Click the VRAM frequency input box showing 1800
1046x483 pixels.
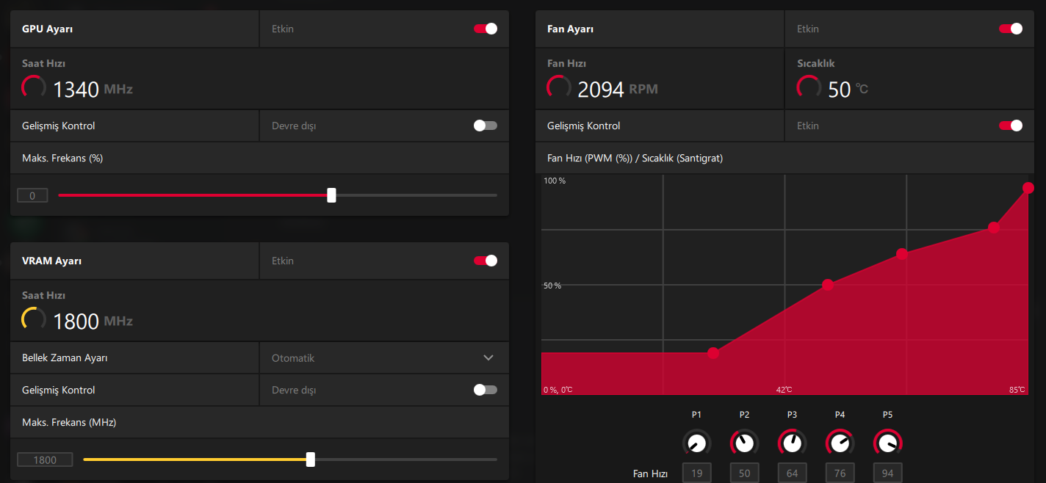tap(45, 460)
